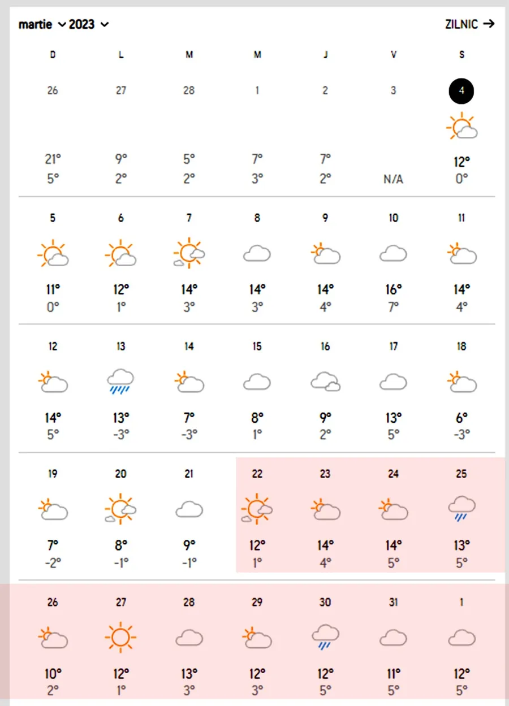Click the double cloud icon on March 16
Image resolution: width=509 pixels, height=706 pixels.
(x=325, y=383)
